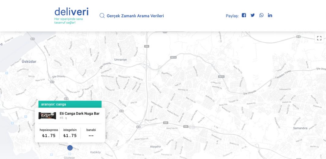Click the hepsiexpress vendor name
The width and height of the screenshot is (326, 159).
point(49,130)
